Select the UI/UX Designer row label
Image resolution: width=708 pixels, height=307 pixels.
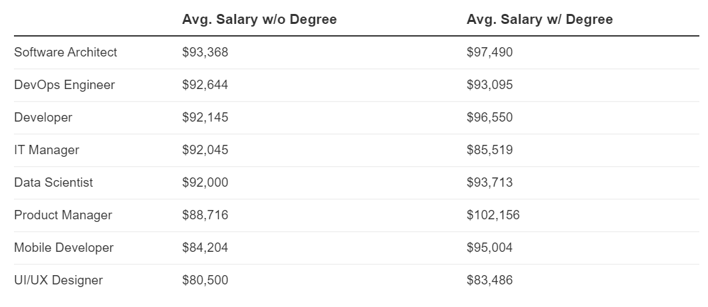pos(59,280)
